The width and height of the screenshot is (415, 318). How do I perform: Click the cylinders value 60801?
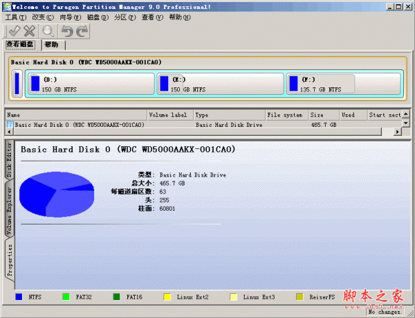pos(167,209)
